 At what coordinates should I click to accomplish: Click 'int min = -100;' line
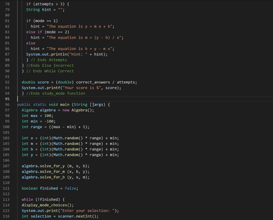coord(39,121)
